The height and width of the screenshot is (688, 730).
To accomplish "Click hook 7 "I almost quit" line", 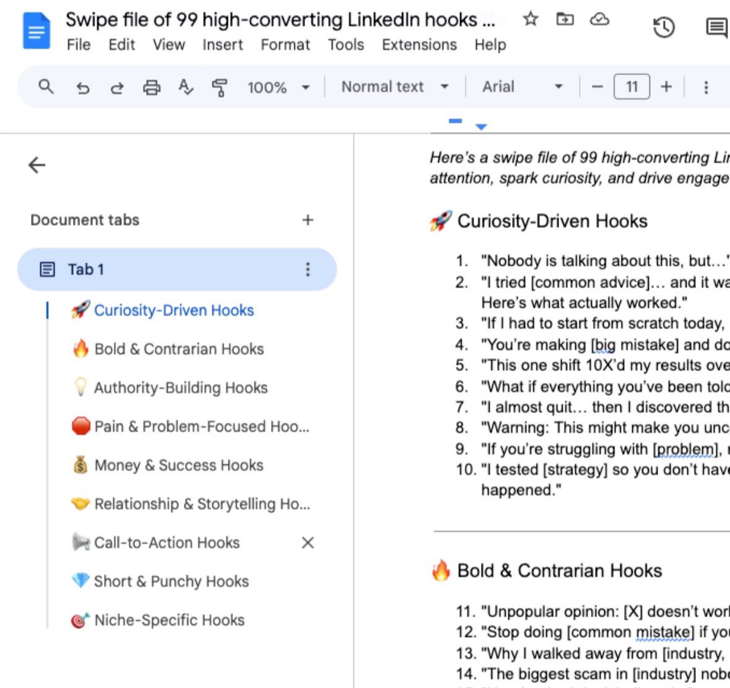I will click(x=605, y=407).
